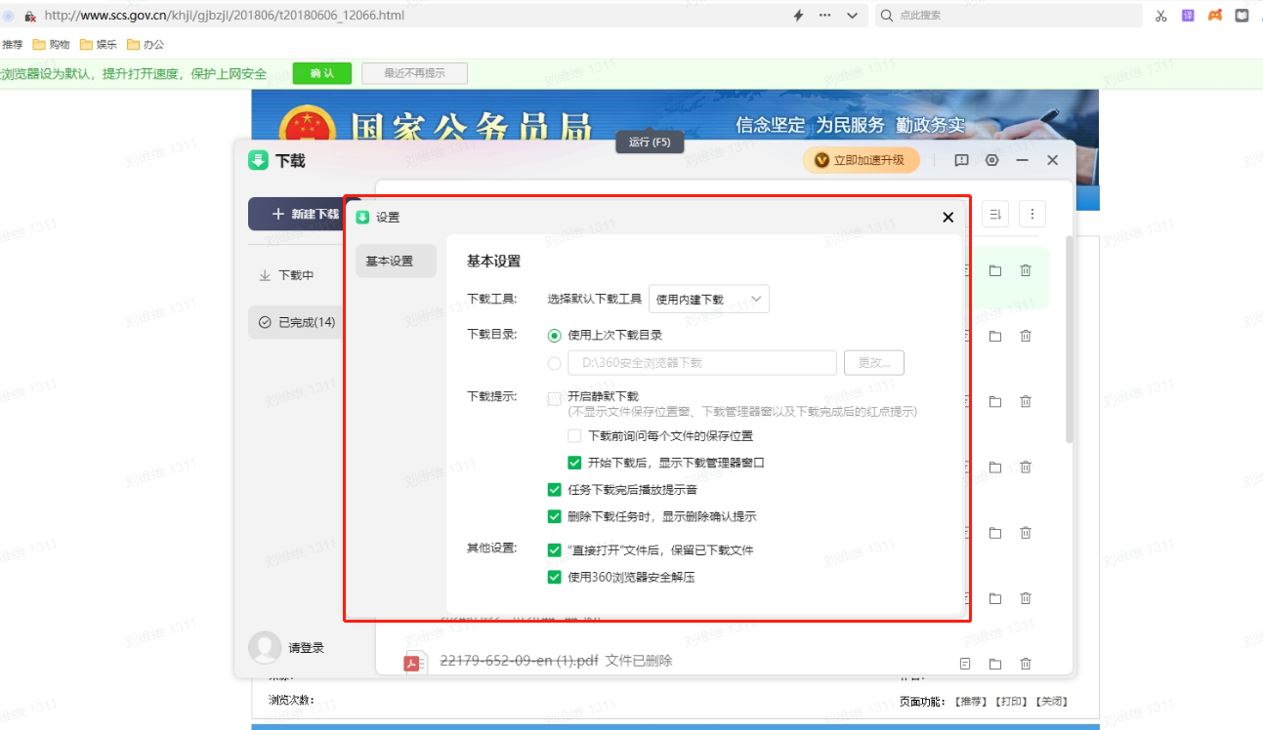This screenshot has width=1263, height=730.
Task: Click the insecure-site icon before the URL
Action: pos(29,16)
